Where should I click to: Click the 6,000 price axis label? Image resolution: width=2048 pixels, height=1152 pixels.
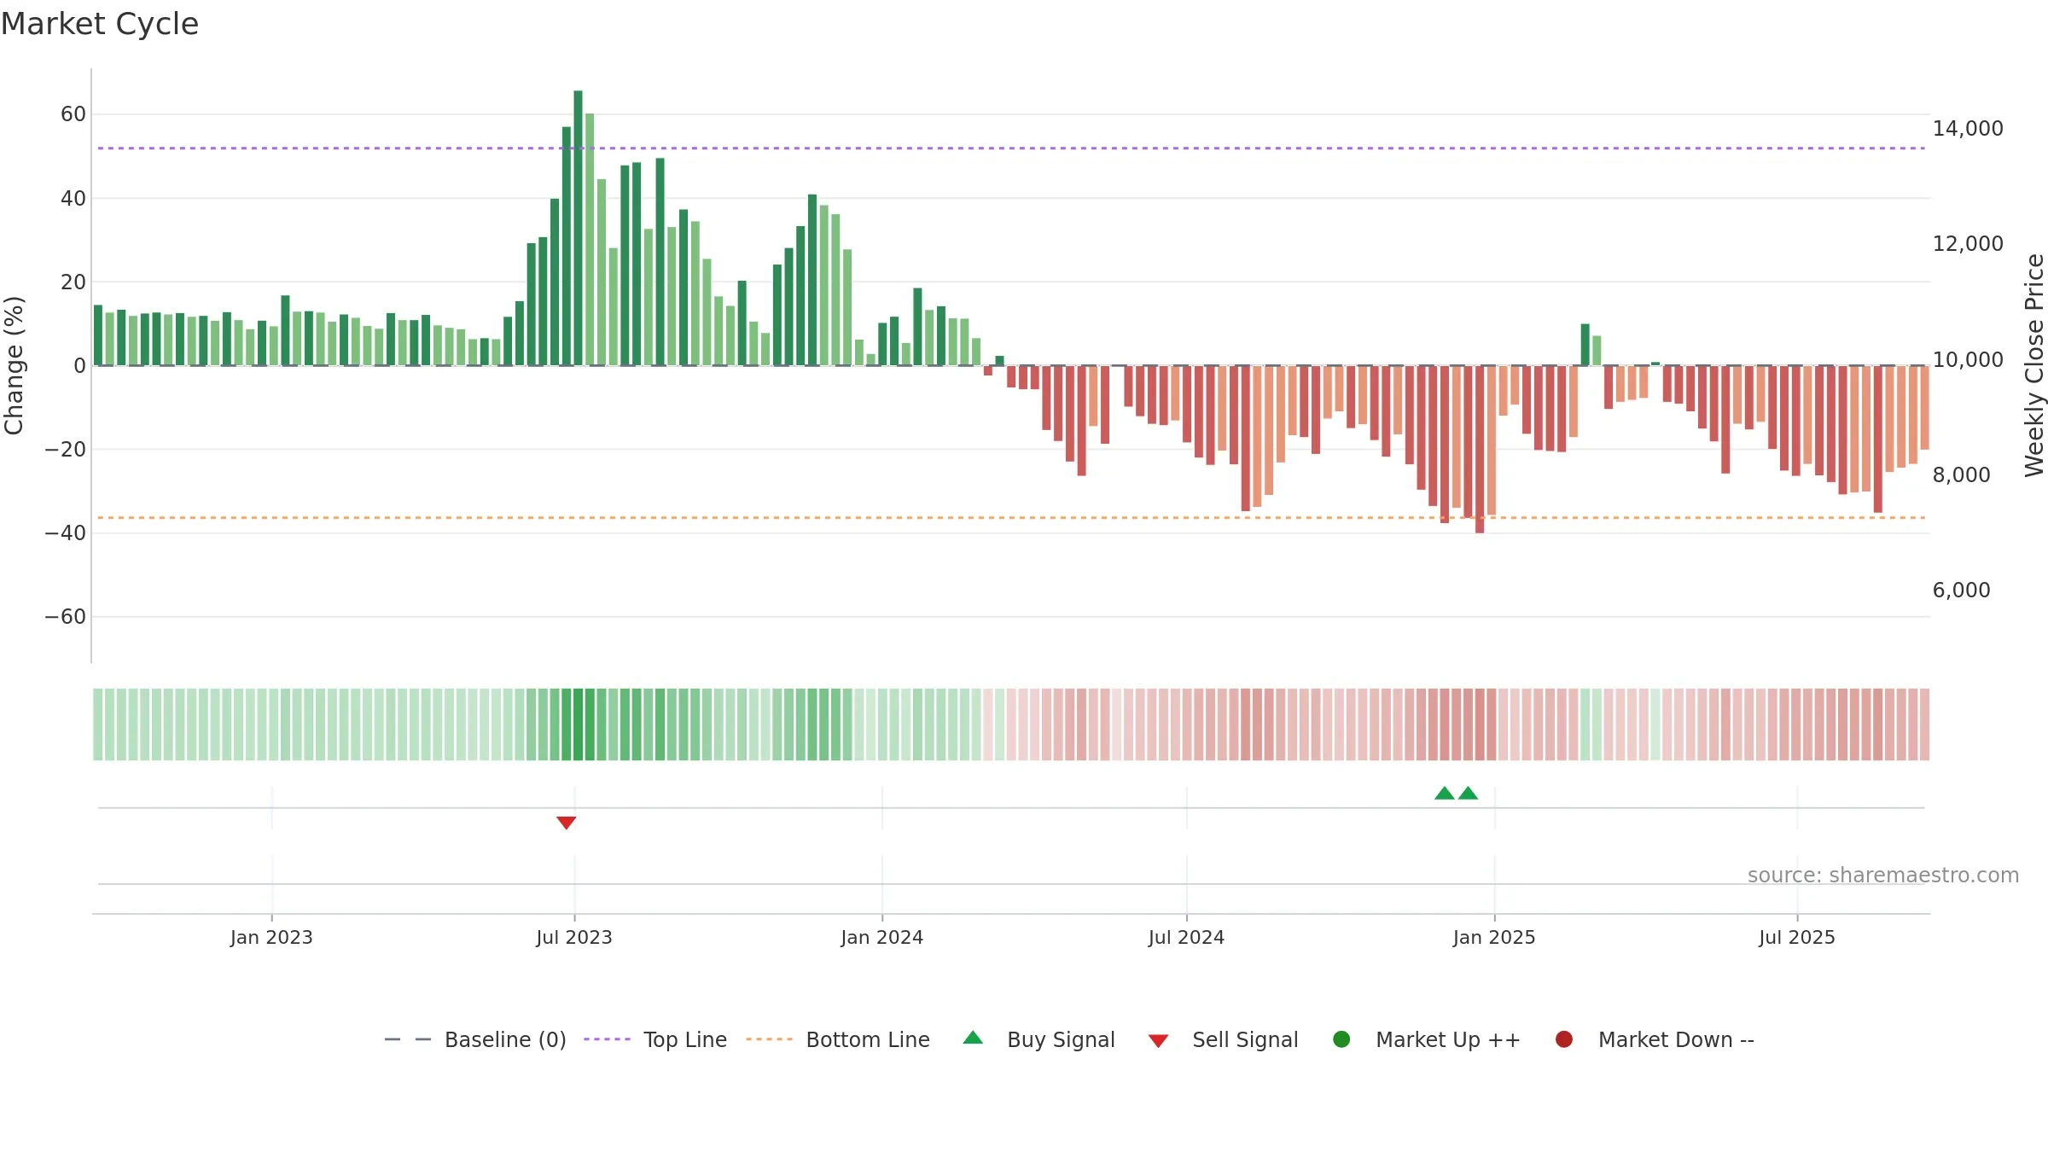click(x=1961, y=590)
